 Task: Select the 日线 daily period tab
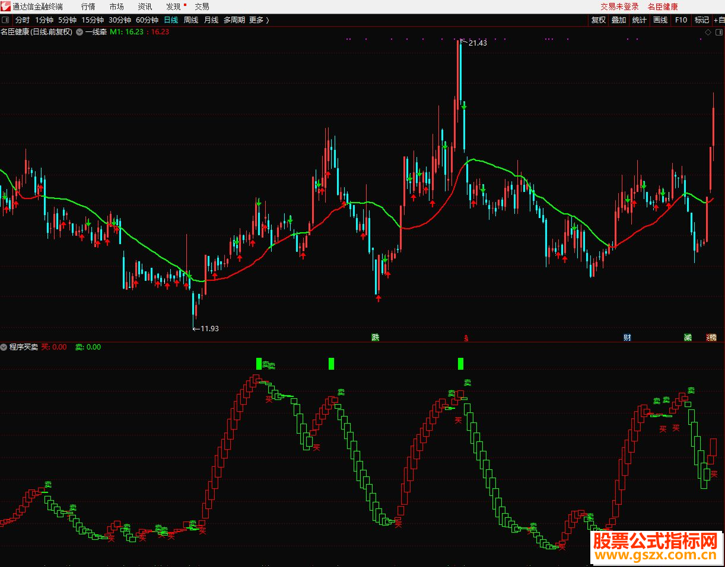click(171, 20)
